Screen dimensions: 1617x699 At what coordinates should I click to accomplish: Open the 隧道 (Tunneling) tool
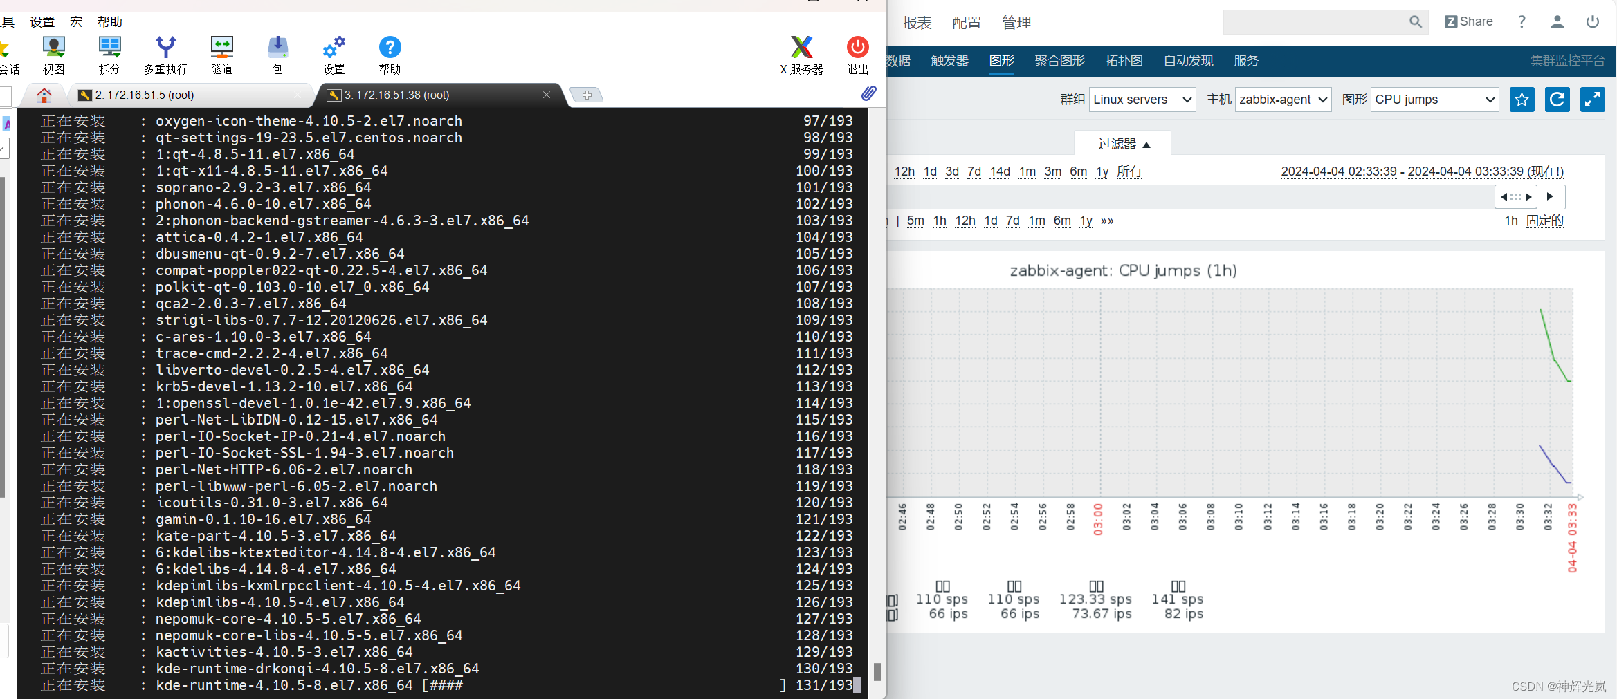click(221, 55)
